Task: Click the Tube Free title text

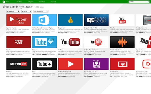Action: [113, 28]
